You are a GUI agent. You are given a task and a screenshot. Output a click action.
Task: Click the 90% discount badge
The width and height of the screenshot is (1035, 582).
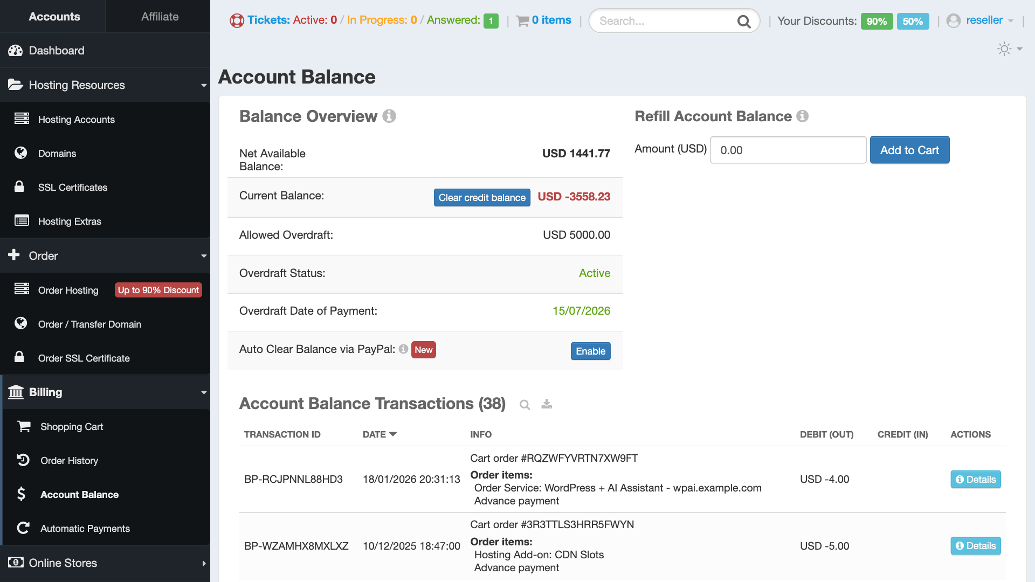(877, 22)
